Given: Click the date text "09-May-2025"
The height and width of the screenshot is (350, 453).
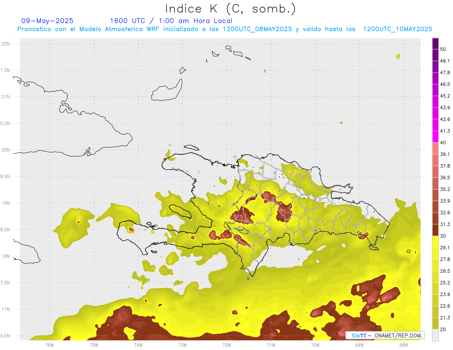Looking at the screenshot, I should coord(47,21).
